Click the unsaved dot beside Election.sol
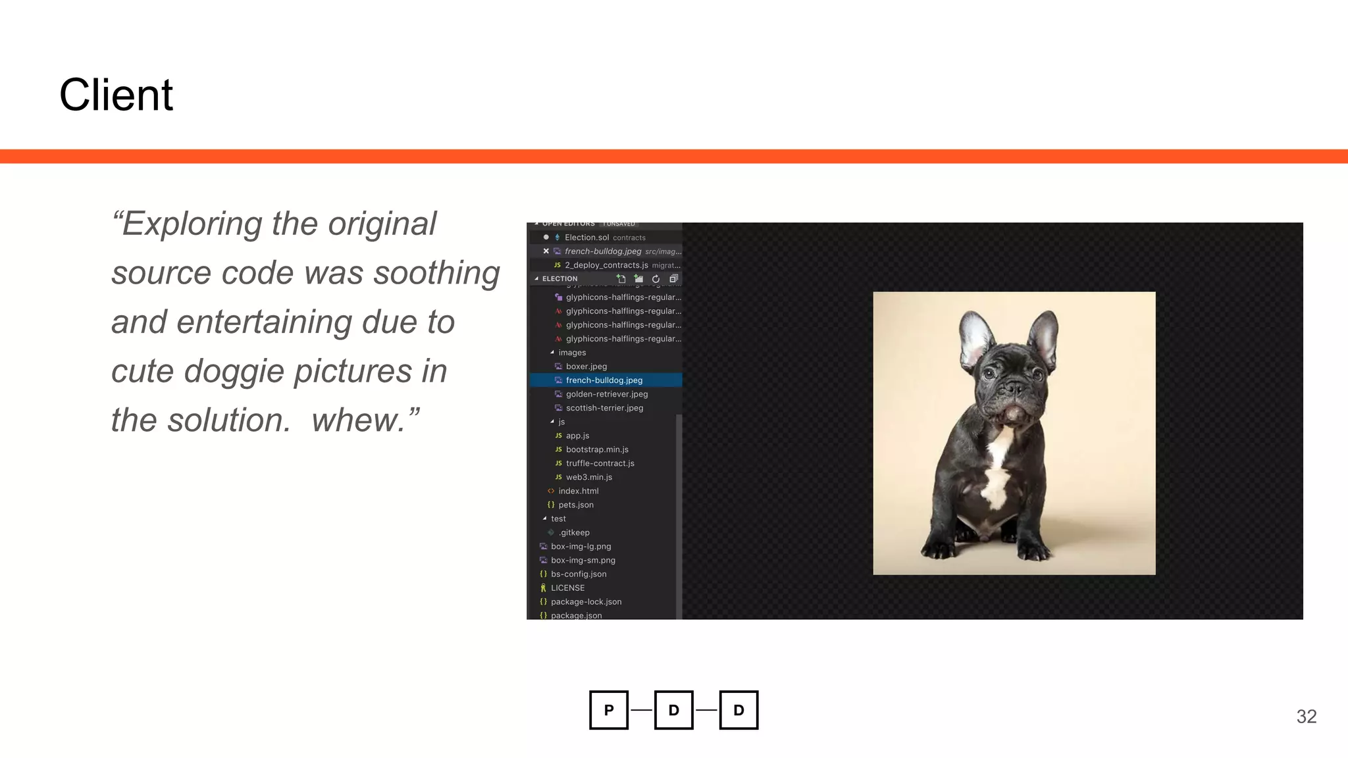Screen dimensions: 1348x758 [546, 238]
